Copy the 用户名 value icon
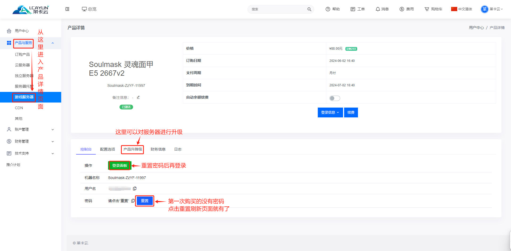Viewport: 511px width, 251px height. pos(135,189)
